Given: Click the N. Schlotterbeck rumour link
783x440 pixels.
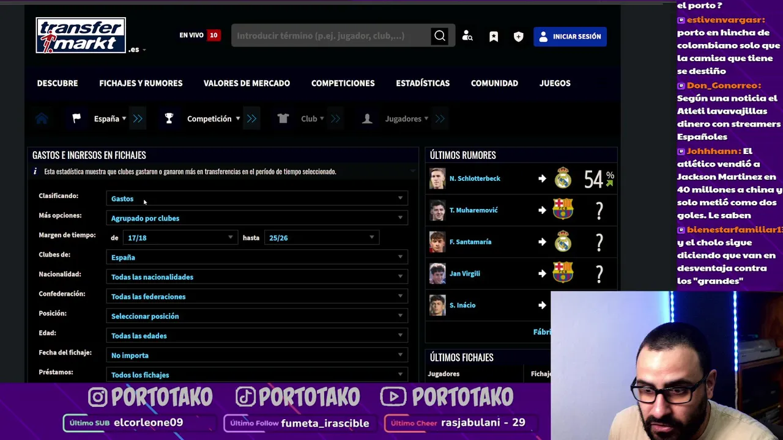Looking at the screenshot, I should point(475,178).
